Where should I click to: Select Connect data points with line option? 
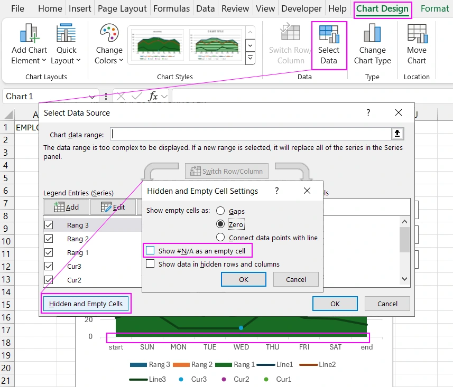pos(220,238)
